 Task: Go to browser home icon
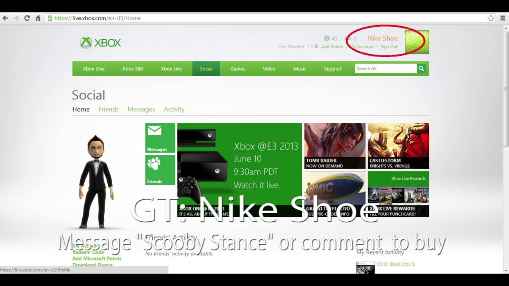[38, 18]
